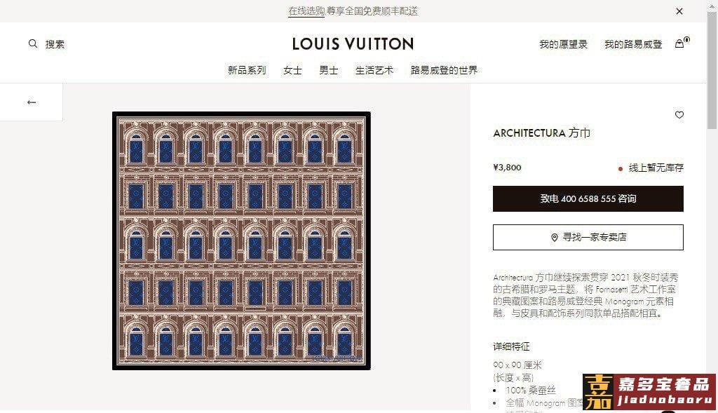Click the Architectura scarf product image

241,241
